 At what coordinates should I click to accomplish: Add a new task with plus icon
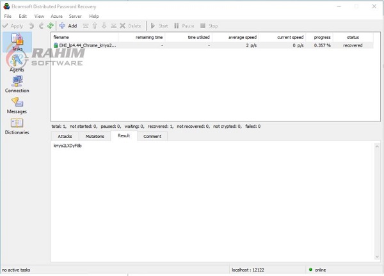point(68,26)
